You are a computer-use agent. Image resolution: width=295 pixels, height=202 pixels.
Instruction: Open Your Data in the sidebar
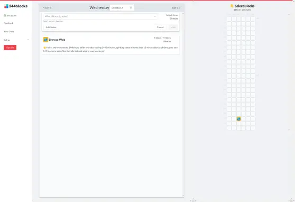pyautogui.click(x=9, y=31)
